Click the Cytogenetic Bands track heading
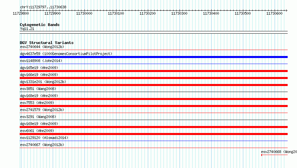 (40, 25)
